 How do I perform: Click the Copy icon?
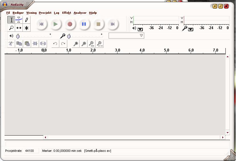click(x=19, y=44)
